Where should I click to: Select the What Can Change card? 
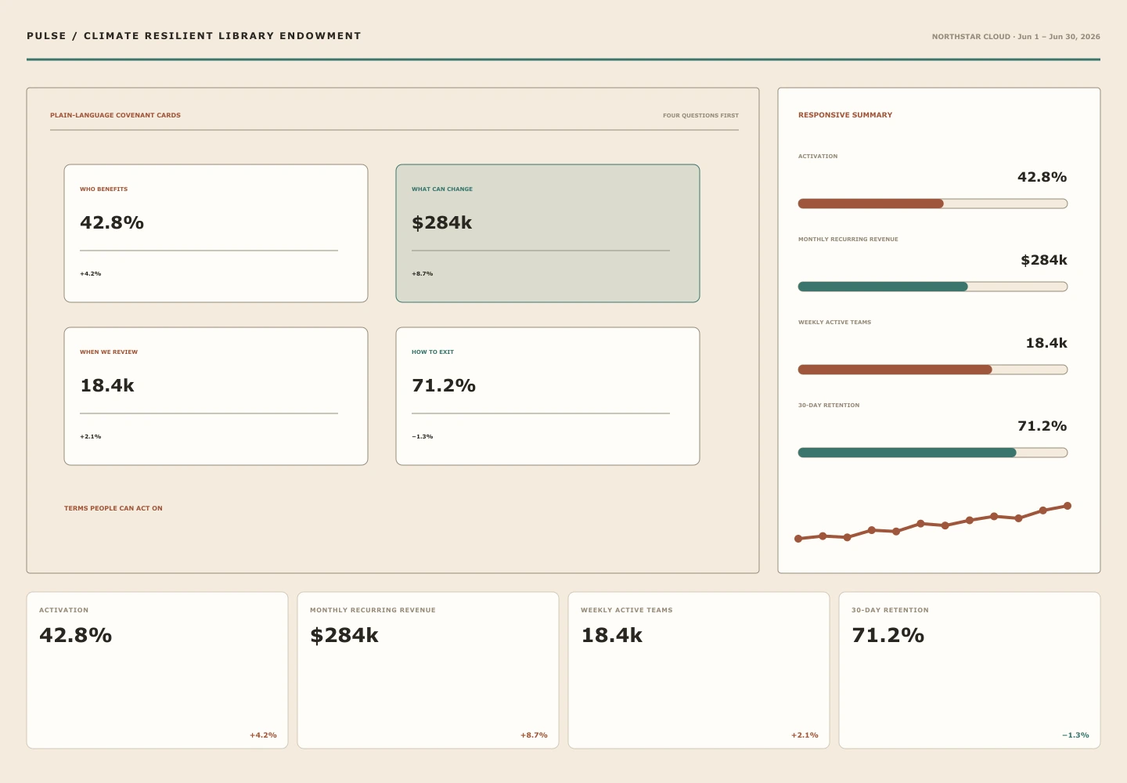548,233
